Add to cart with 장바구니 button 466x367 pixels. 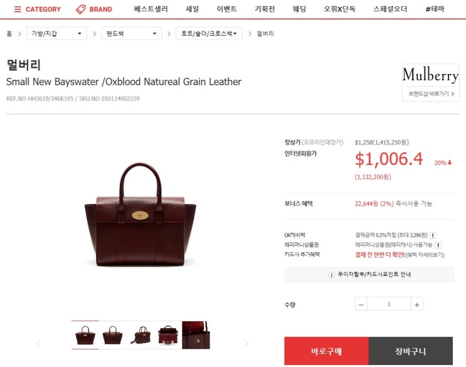tap(411, 351)
